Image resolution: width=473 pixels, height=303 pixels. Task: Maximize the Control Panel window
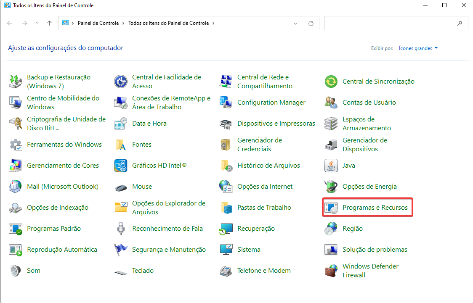444,5
